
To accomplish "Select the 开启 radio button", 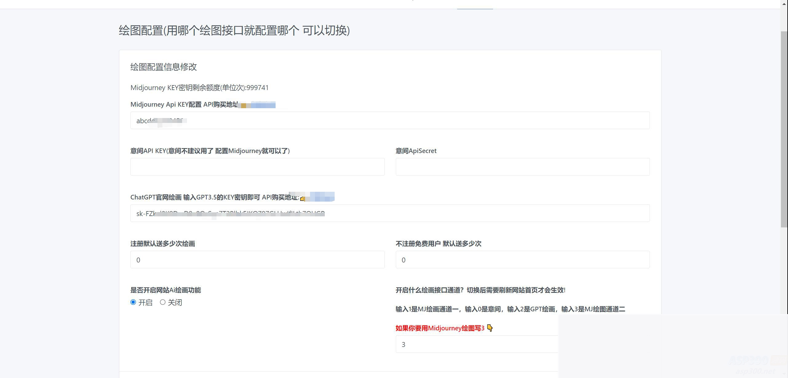I will click(133, 302).
